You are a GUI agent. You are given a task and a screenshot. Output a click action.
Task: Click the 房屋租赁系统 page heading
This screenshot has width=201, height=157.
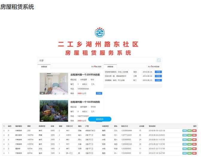point(17,7)
